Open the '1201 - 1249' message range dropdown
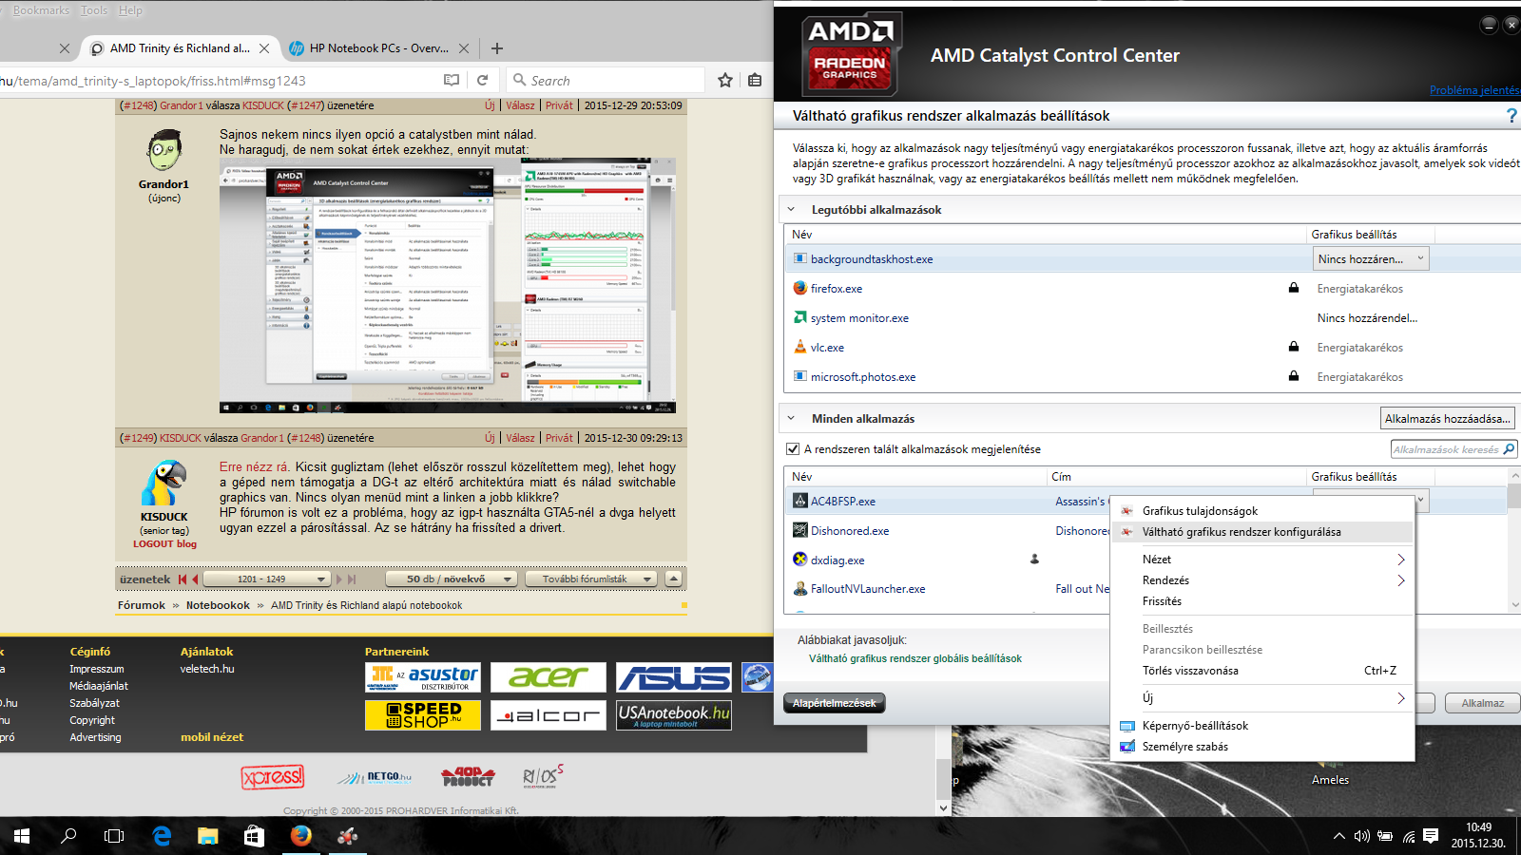The width and height of the screenshot is (1521, 855). click(266, 579)
